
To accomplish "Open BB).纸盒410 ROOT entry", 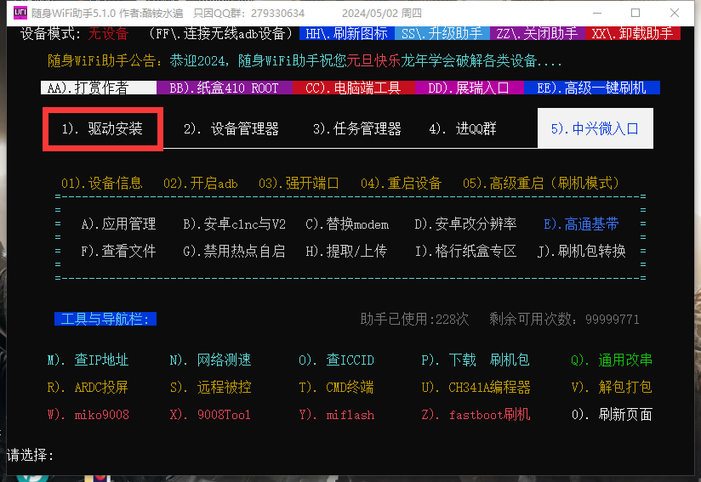I will click(x=225, y=88).
